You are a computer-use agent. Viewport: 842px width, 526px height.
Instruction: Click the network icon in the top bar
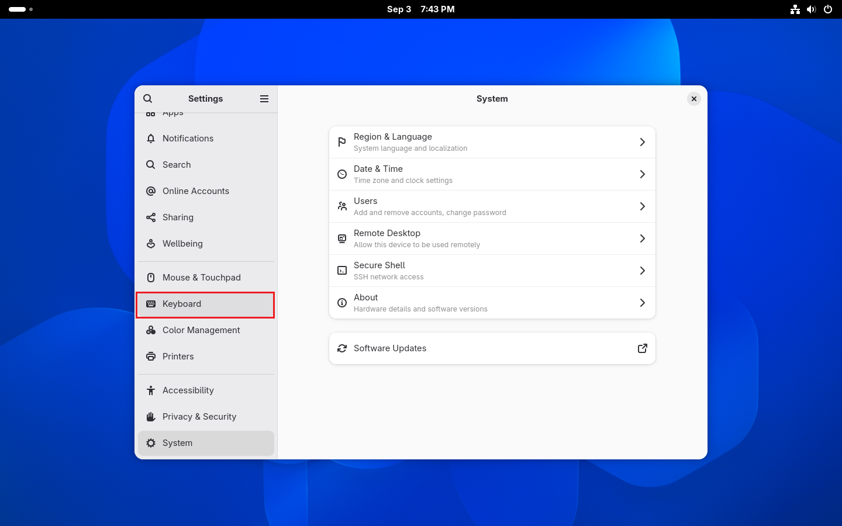tap(795, 9)
